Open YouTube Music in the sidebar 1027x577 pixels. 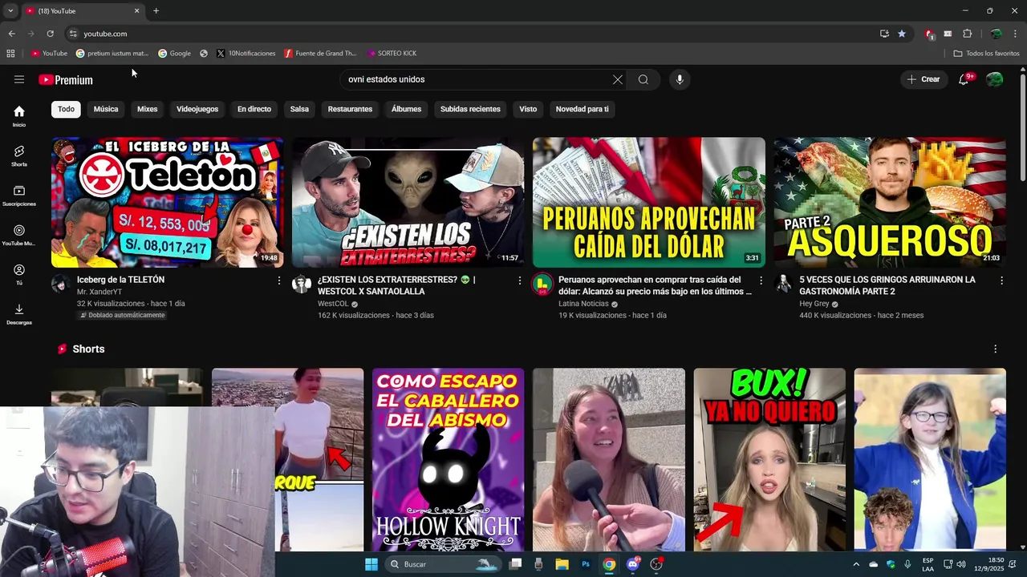(19, 235)
